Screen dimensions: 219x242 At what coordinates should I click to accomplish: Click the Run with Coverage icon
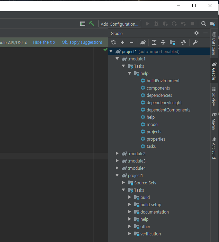click(165, 24)
